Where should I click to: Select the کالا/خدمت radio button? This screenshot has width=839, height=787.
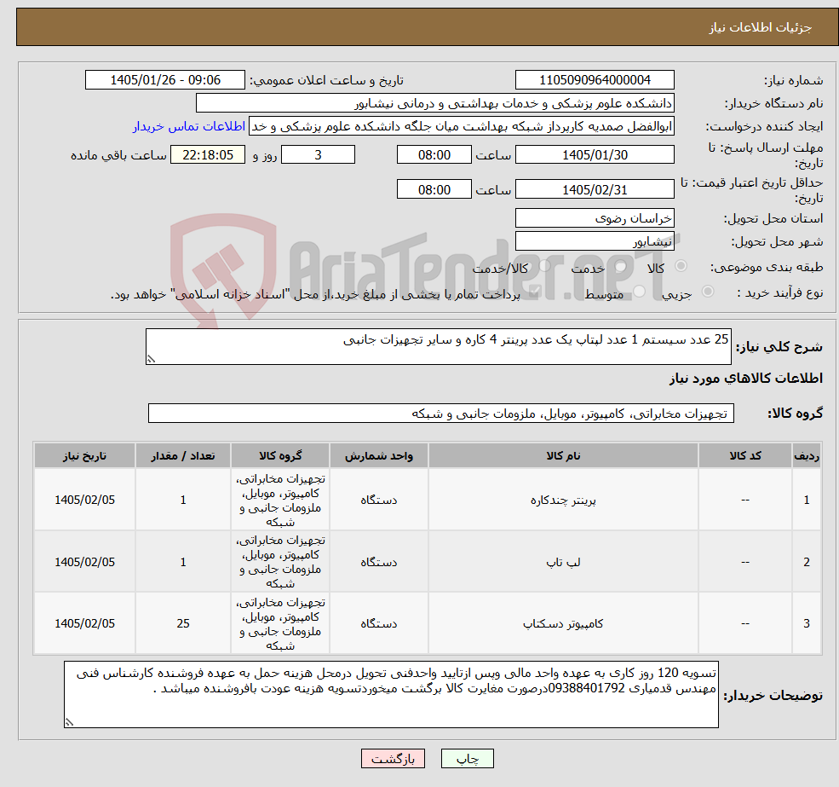544,266
